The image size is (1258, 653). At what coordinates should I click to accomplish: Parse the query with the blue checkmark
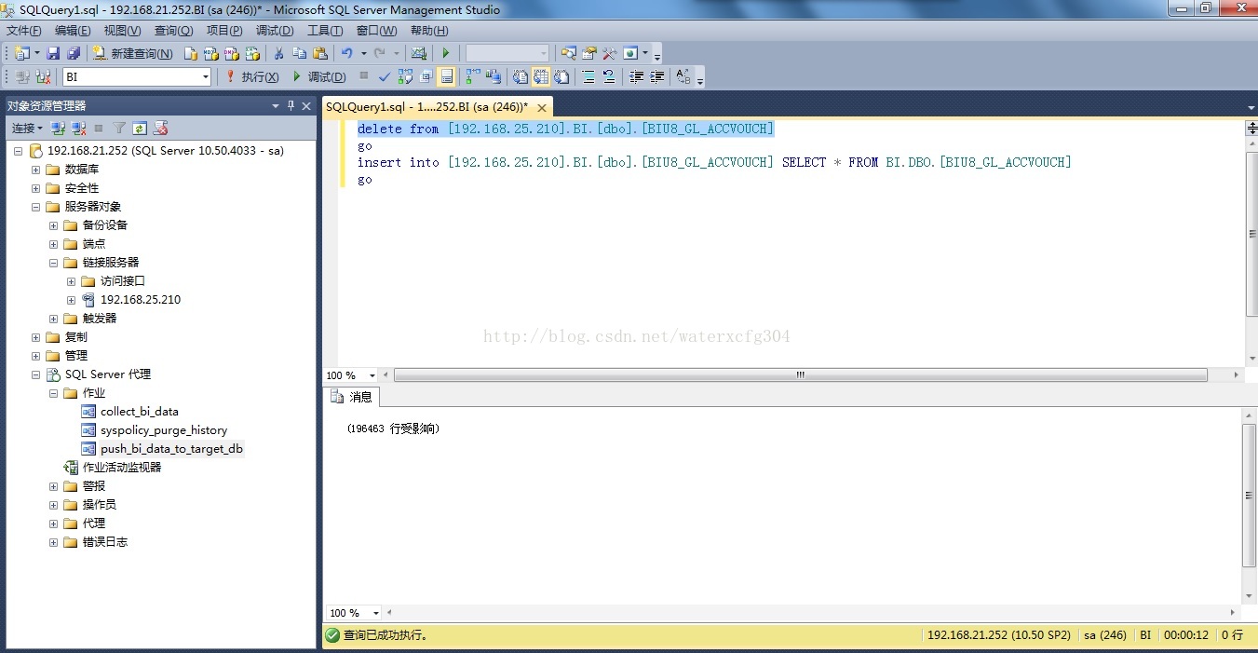tap(385, 76)
